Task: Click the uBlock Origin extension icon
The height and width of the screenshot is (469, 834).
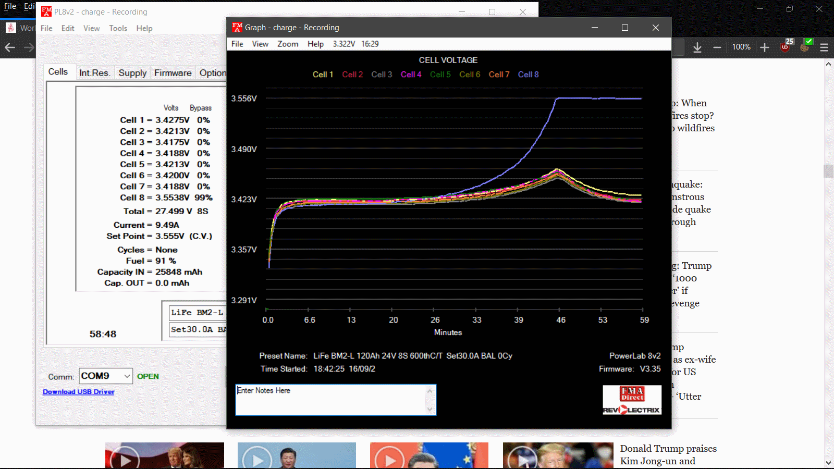Action: pyautogui.click(x=786, y=47)
